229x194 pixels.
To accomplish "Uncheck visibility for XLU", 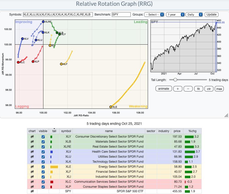I will [x=43, y=157].
